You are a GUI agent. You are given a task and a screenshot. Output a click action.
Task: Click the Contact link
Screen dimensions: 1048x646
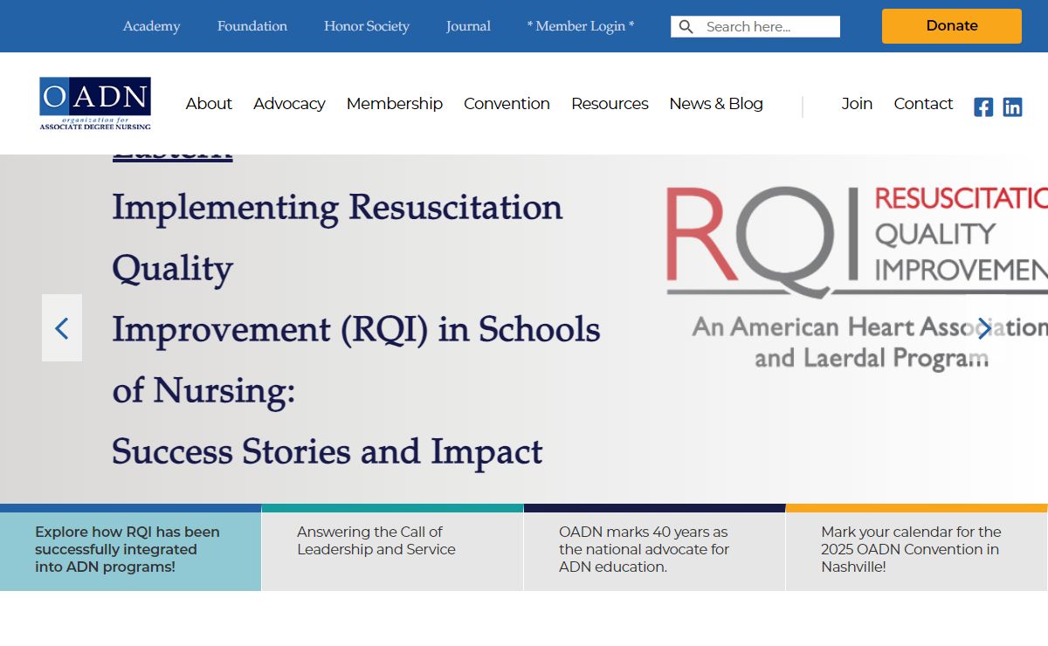coord(923,104)
